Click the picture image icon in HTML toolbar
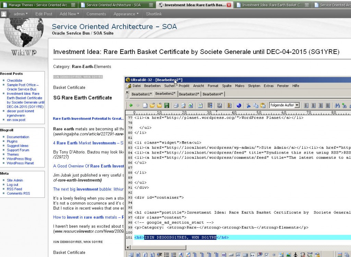 [288, 255]
